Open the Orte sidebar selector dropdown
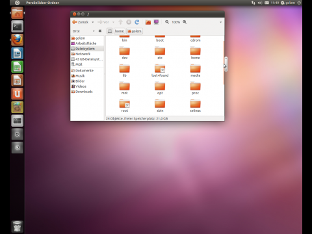 click(x=83, y=31)
